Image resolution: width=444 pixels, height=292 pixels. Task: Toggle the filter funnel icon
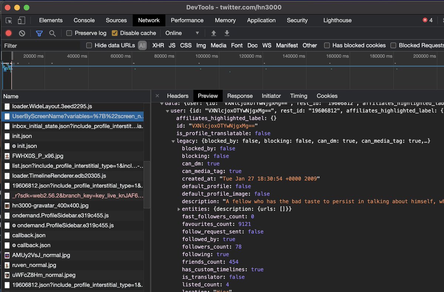click(x=39, y=33)
